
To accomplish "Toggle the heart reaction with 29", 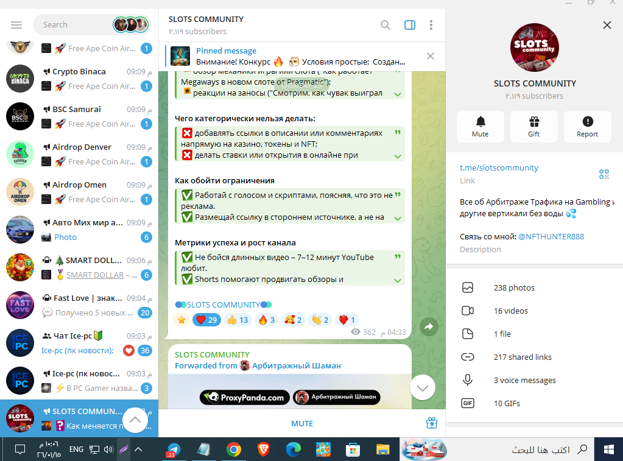I will tap(206, 320).
